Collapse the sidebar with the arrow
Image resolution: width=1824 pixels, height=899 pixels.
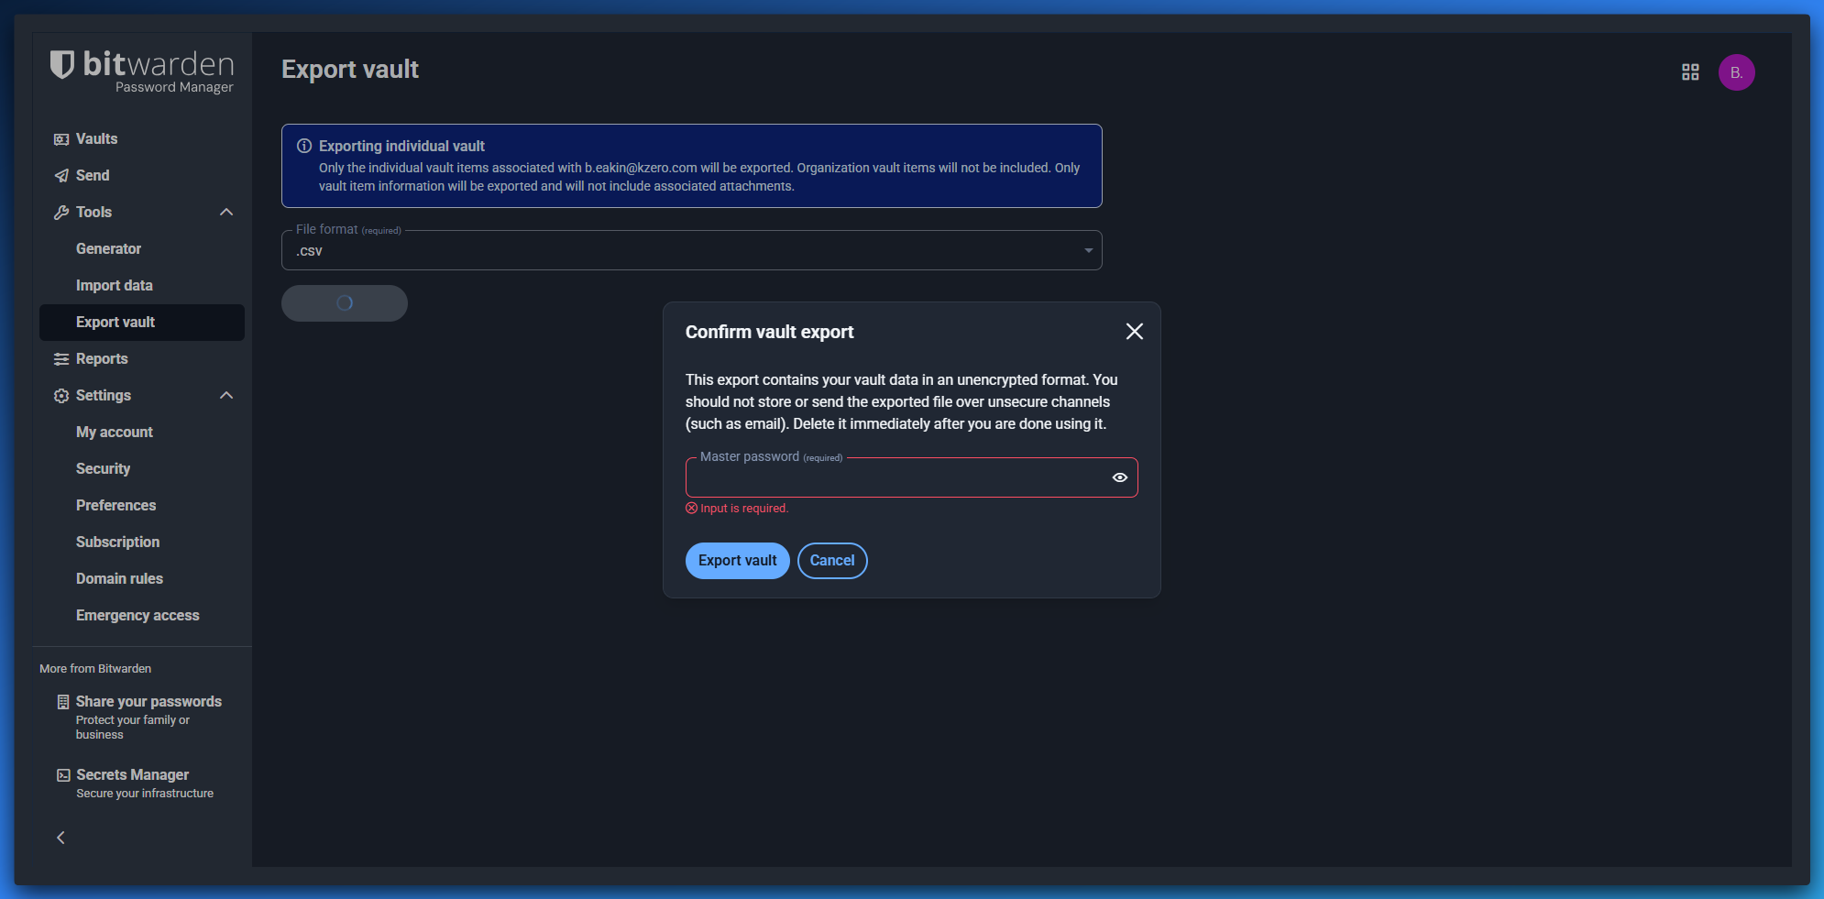(60, 838)
